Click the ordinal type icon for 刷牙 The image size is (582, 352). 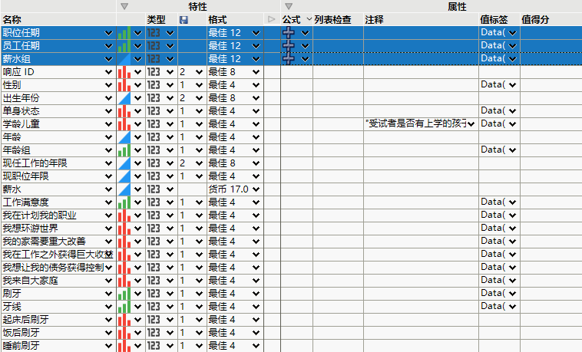coord(124,294)
